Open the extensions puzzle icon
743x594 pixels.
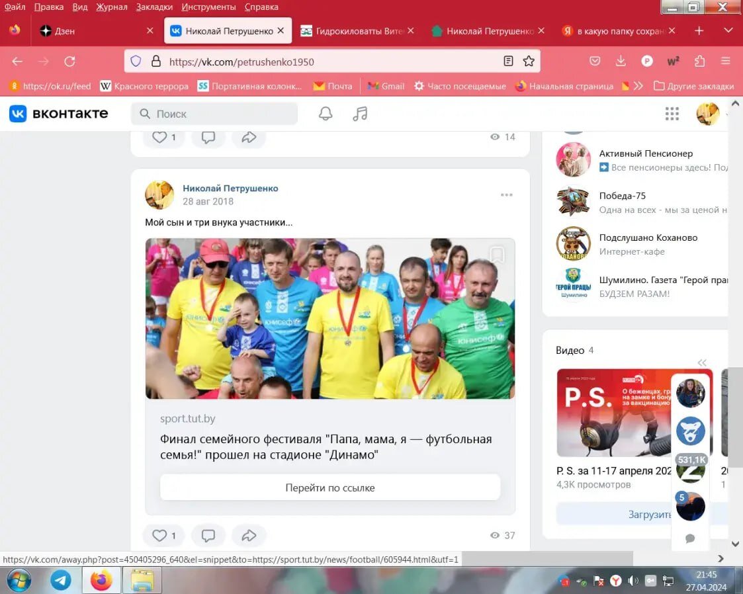pos(699,61)
